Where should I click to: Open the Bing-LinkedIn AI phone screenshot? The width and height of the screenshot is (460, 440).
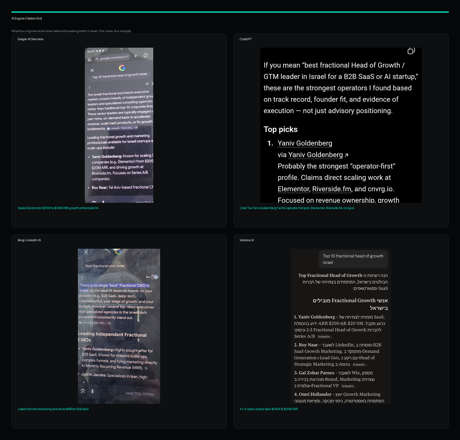pyautogui.click(x=119, y=326)
